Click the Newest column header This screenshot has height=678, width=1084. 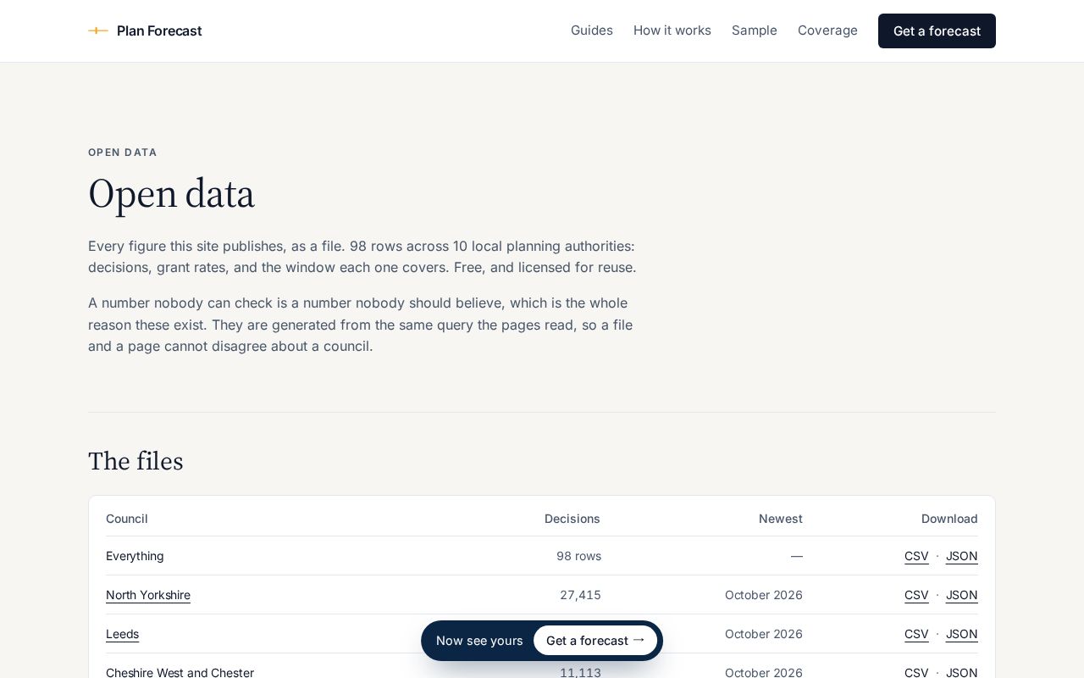pyautogui.click(x=781, y=519)
